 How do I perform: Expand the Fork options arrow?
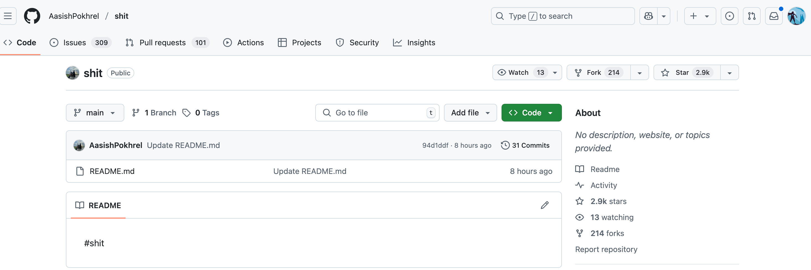639,73
